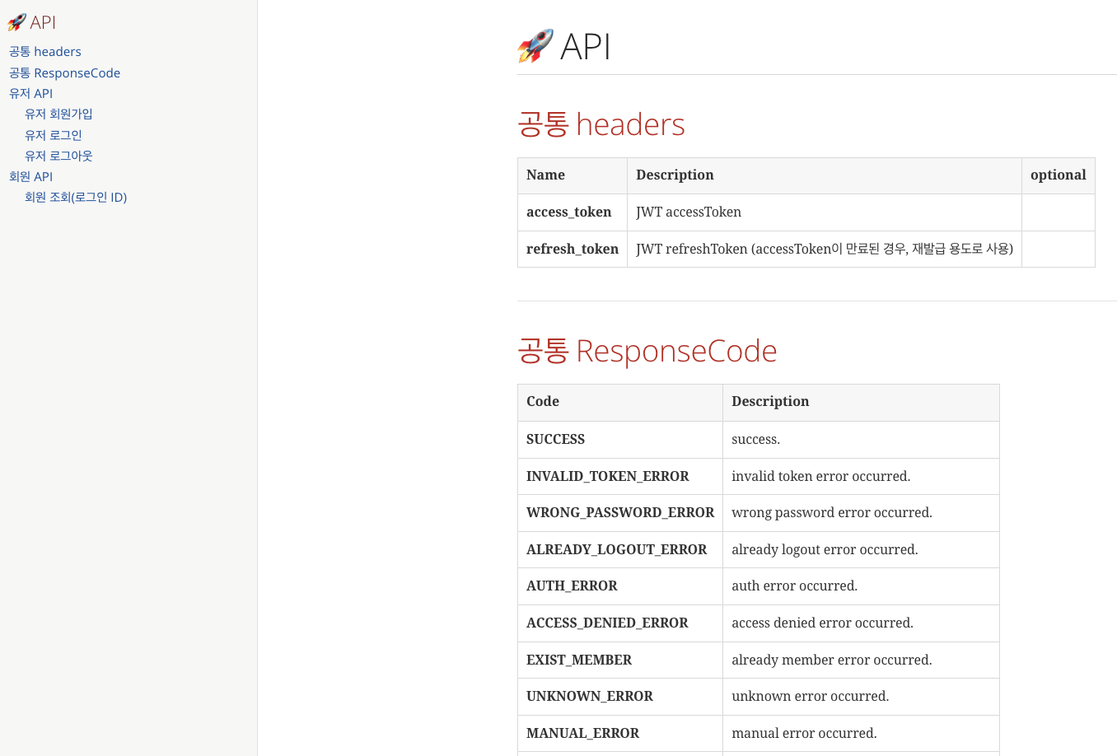Open 유저 로그인 sidebar entry
The width and height of the screenshot is (1117, 756).
(54, 135)
